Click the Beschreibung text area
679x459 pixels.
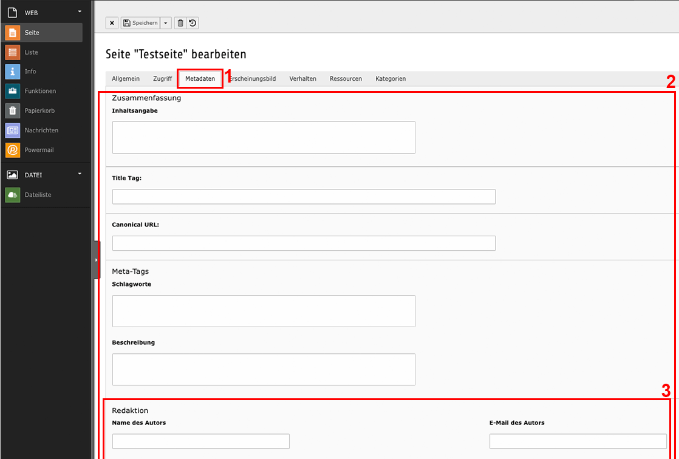tap(264, 369)
